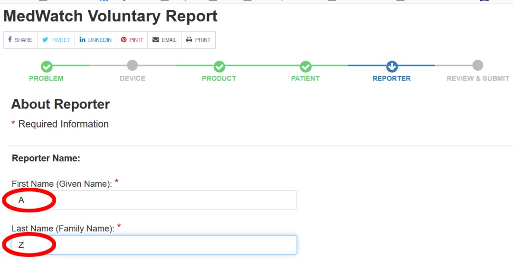Click the MedWatch Voluntary Report heading

(x=110, y=16)
